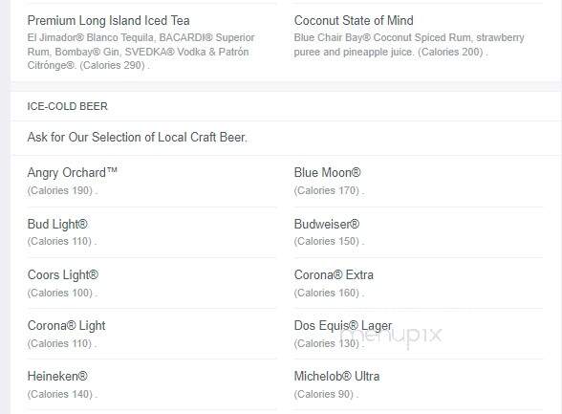562x414 pixels.
Task: Click the ICE-COLD BEER section header
Action: click(67, 106)
